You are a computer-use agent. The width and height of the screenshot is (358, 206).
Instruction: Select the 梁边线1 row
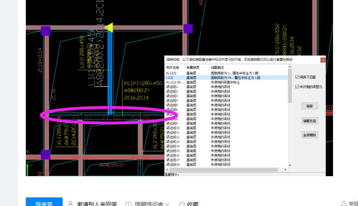pos(226,87)
